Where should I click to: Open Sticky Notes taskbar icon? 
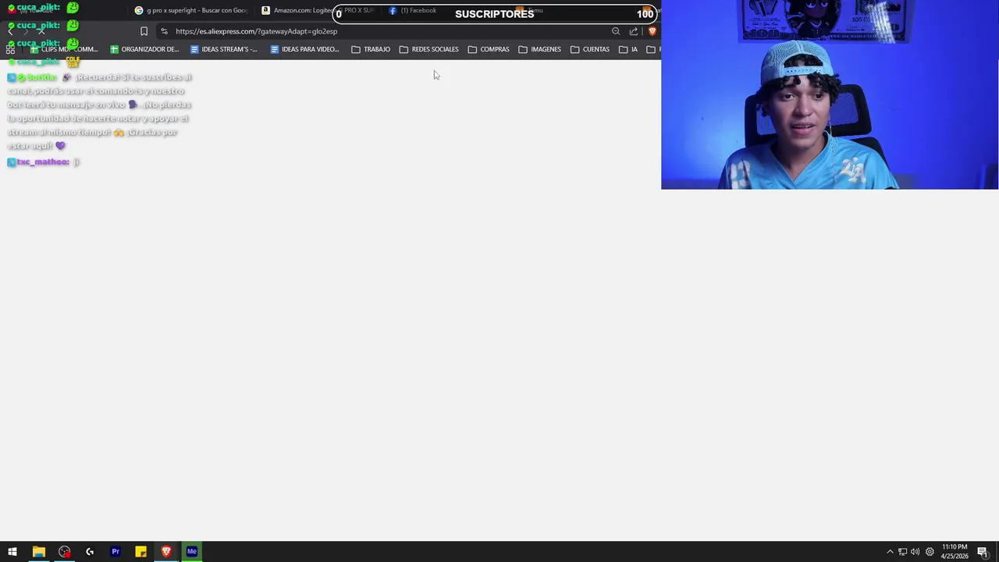pyautogui.click(x=140, y=552)
